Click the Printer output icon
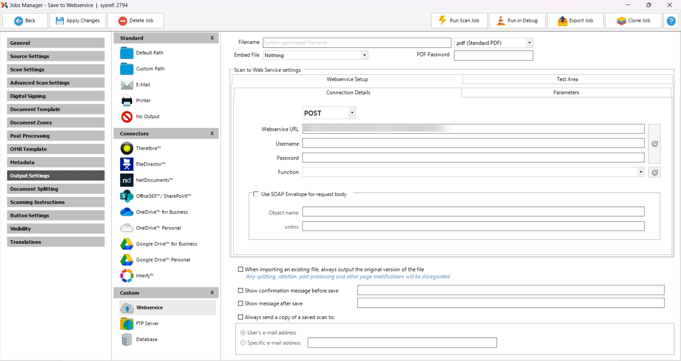Image resolution: width=681 pixels, height=361 pixels. point(127,101)
